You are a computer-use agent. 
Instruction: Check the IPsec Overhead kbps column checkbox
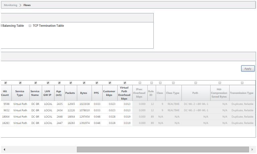140,83
